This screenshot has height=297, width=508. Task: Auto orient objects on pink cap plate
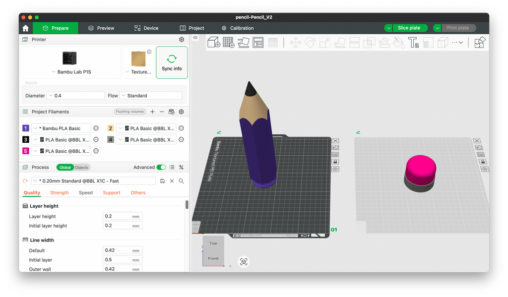pos(479,148)
